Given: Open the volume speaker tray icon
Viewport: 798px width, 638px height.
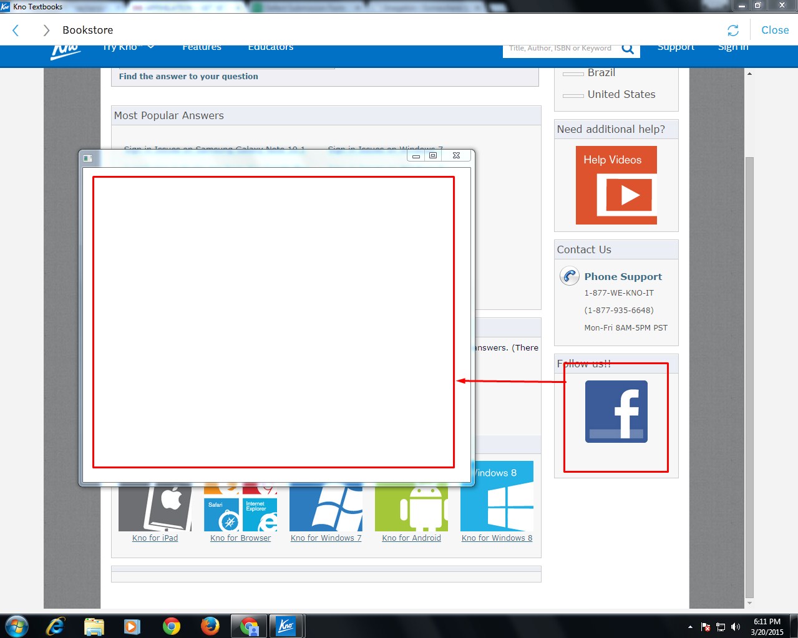Looking at the screenshot, I should point(736,627).
